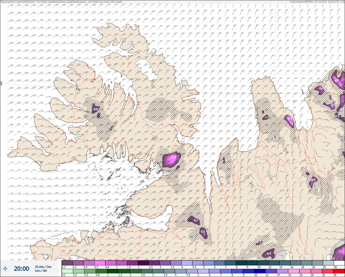Select the 0.3 swatch in the top snow legend
The image size is (345, 277).
coord(78,263)
